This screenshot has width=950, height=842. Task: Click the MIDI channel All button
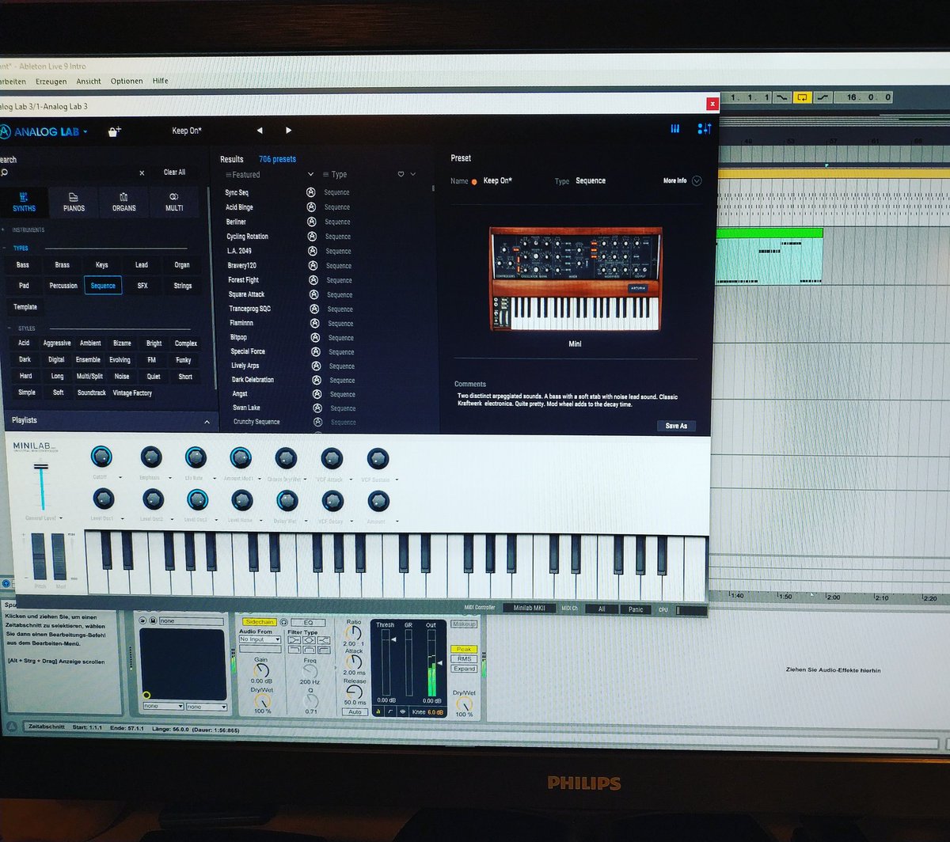point(601,609)
